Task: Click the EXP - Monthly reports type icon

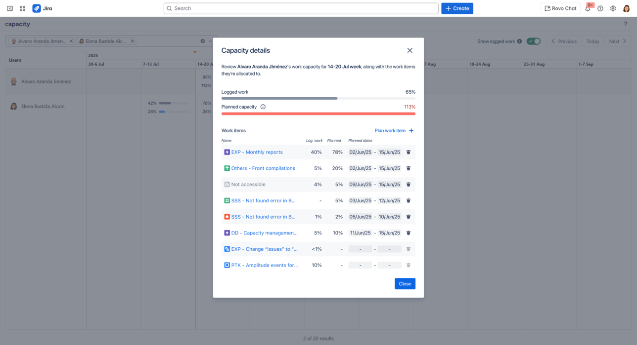Action: pos(227,152)
